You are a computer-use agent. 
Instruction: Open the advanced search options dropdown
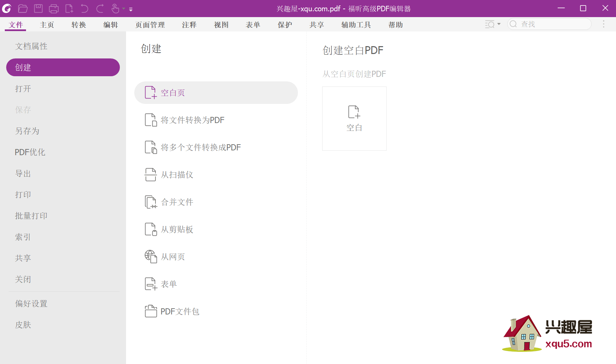[492, 24]
